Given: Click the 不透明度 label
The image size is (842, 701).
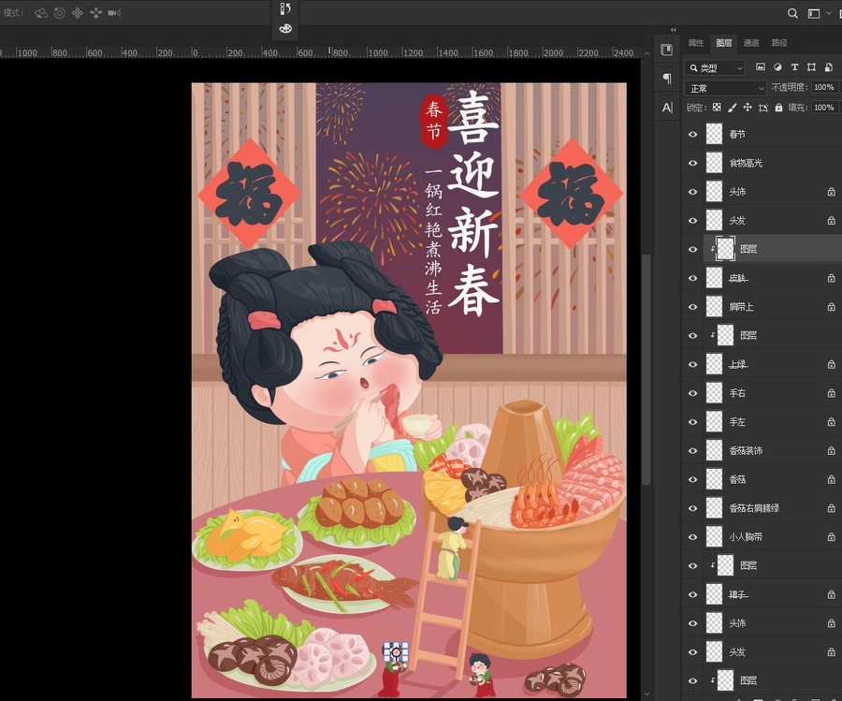Looking at the screenshot, I should (x=790, y=88).
